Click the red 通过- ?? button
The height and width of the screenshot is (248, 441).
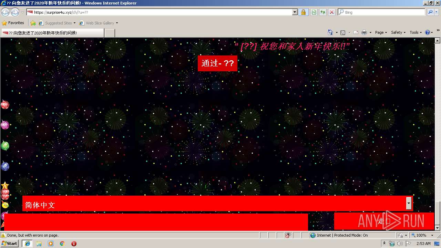click(217, 63)
